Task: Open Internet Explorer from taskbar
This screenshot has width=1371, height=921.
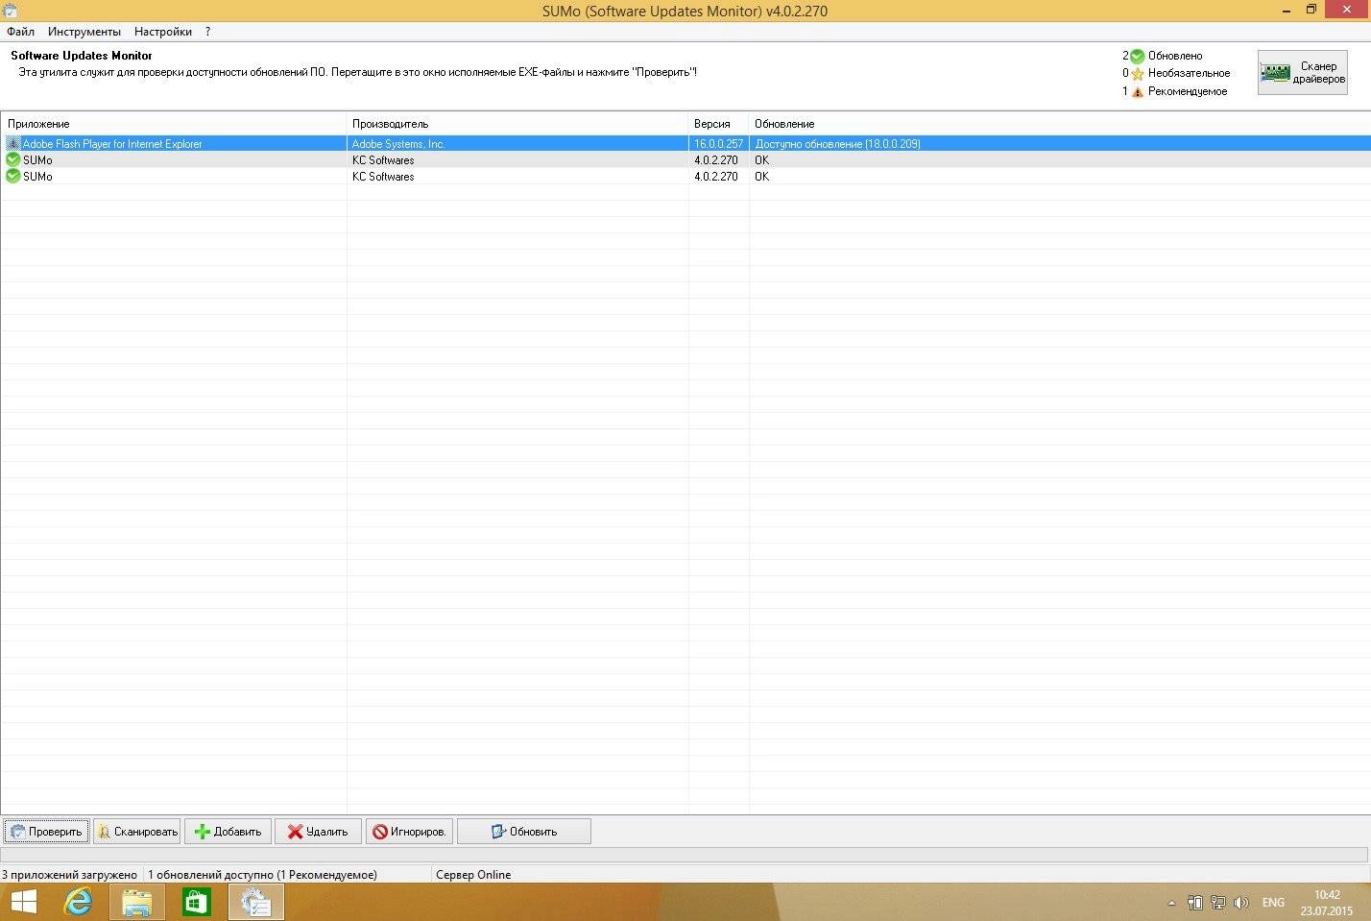Action: pyautogui.click(x=78, y=903)
